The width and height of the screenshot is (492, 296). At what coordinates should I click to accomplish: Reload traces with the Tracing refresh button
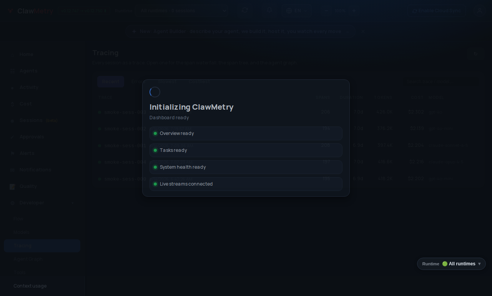coord(475,54)
